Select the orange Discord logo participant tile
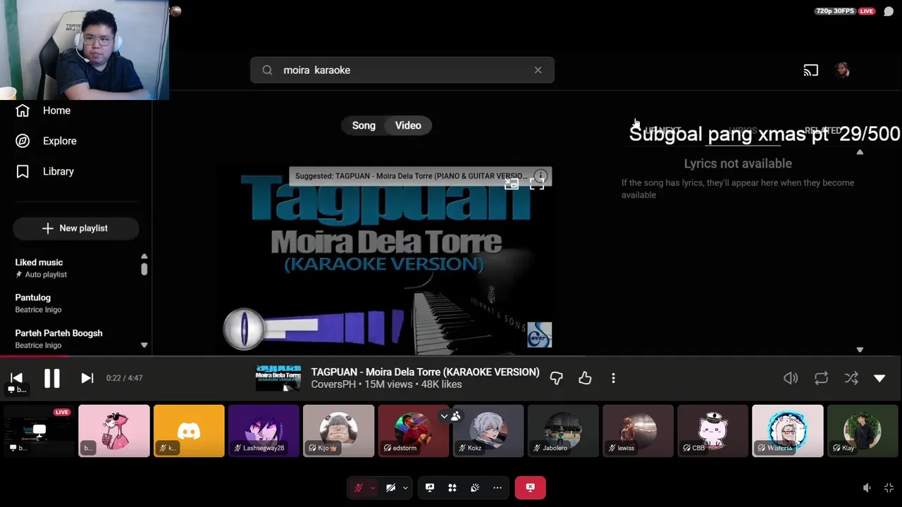Image resolution: width=902 pixels, height=507 pixels. click(189, 431)
